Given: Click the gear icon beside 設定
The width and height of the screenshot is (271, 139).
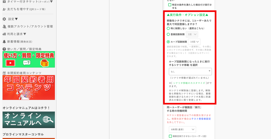Looking at the screenshot, I should tap(4, 19).
